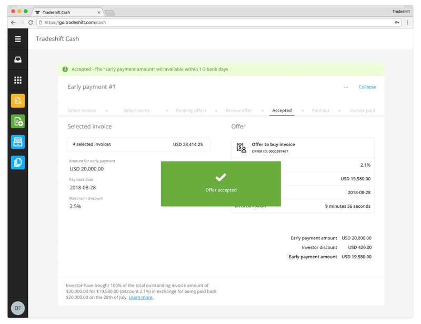Go to the Select terms step
This screenshot has width=421, height=324.
pyautogui.click(x=136, y=110)
